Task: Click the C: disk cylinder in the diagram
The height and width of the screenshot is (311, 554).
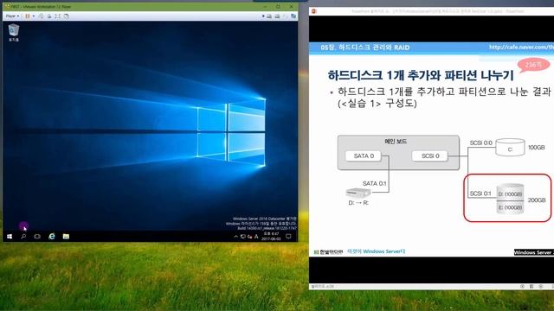Action: (510, 148)
